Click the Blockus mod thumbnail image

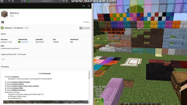pyautogui.click(x=4, y=14)
